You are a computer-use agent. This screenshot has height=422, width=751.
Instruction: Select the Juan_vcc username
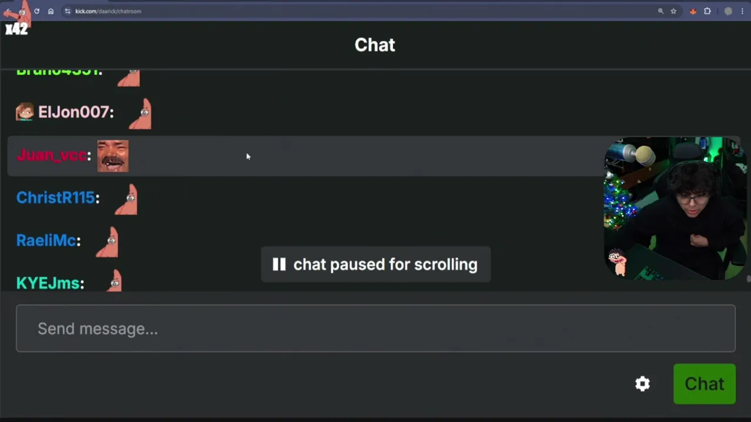[52, 155]
